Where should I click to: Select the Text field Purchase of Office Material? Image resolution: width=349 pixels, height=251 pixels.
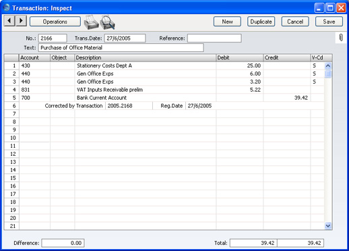pos(121,48)
